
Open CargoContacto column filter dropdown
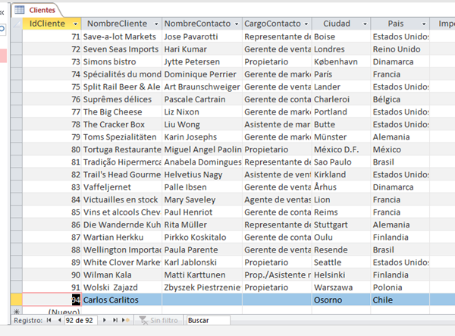(306, 24)
